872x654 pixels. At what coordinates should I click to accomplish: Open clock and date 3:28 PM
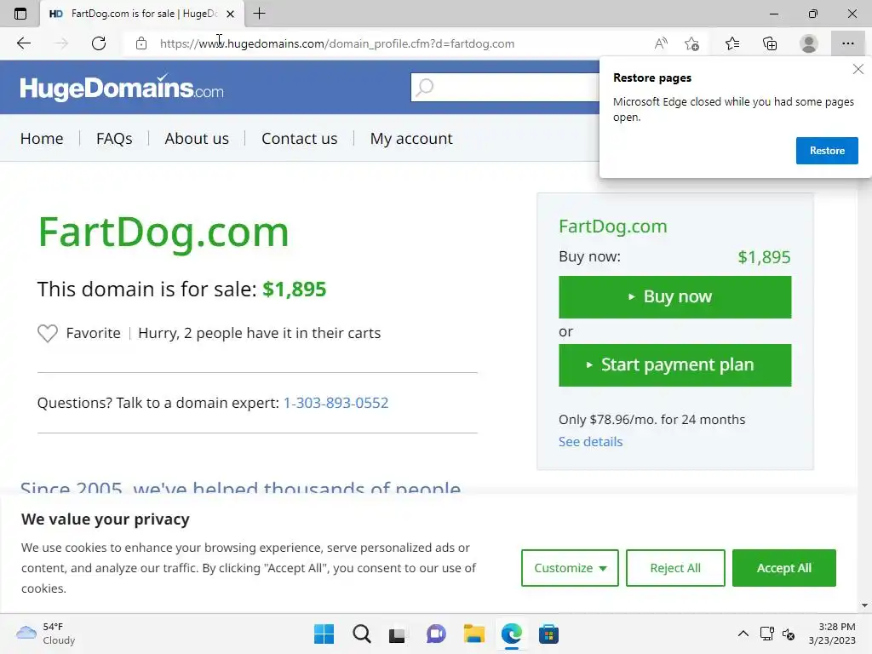coord(832,634)
